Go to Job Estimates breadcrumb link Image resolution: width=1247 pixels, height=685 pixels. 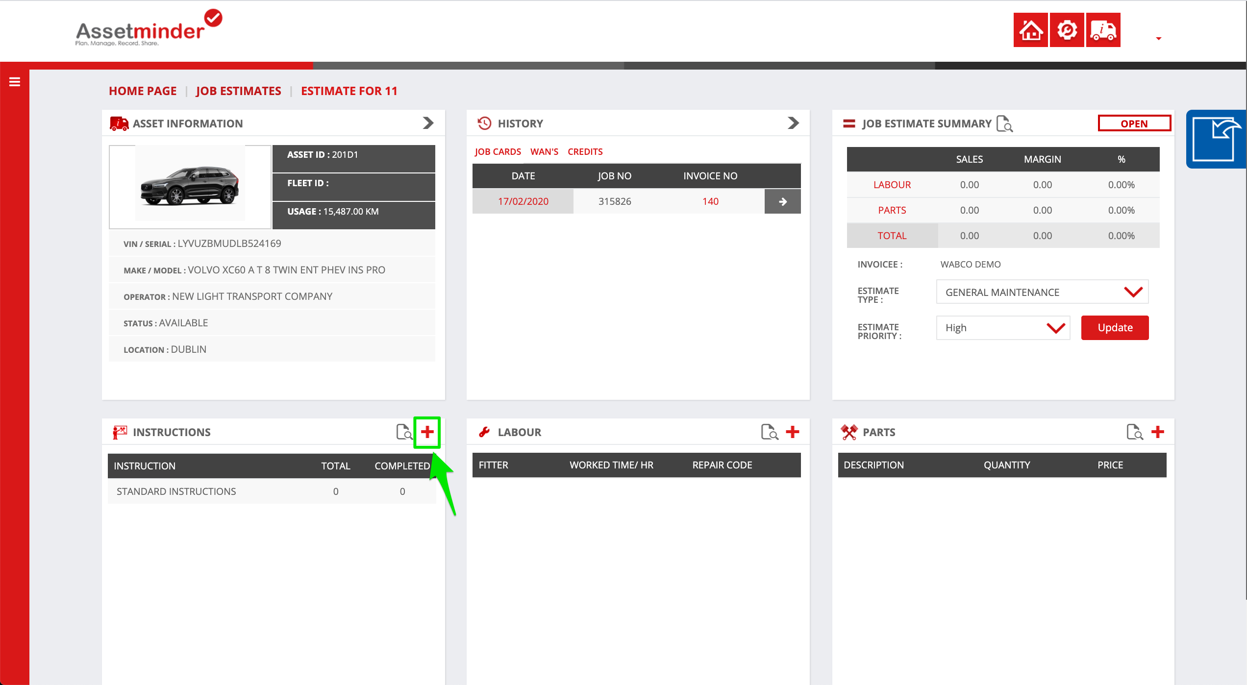(238, 91)
